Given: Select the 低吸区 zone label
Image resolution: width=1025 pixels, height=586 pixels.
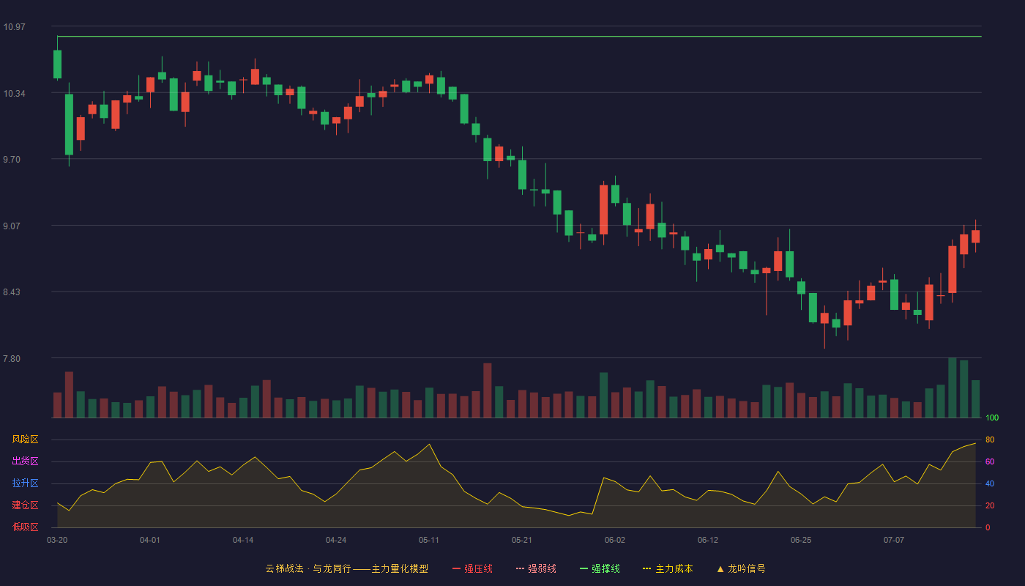Looking at the screenshot, I should (25, 527).
